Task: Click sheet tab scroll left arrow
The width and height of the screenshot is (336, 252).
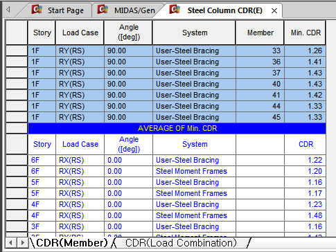Action: [x=10, y=242]
